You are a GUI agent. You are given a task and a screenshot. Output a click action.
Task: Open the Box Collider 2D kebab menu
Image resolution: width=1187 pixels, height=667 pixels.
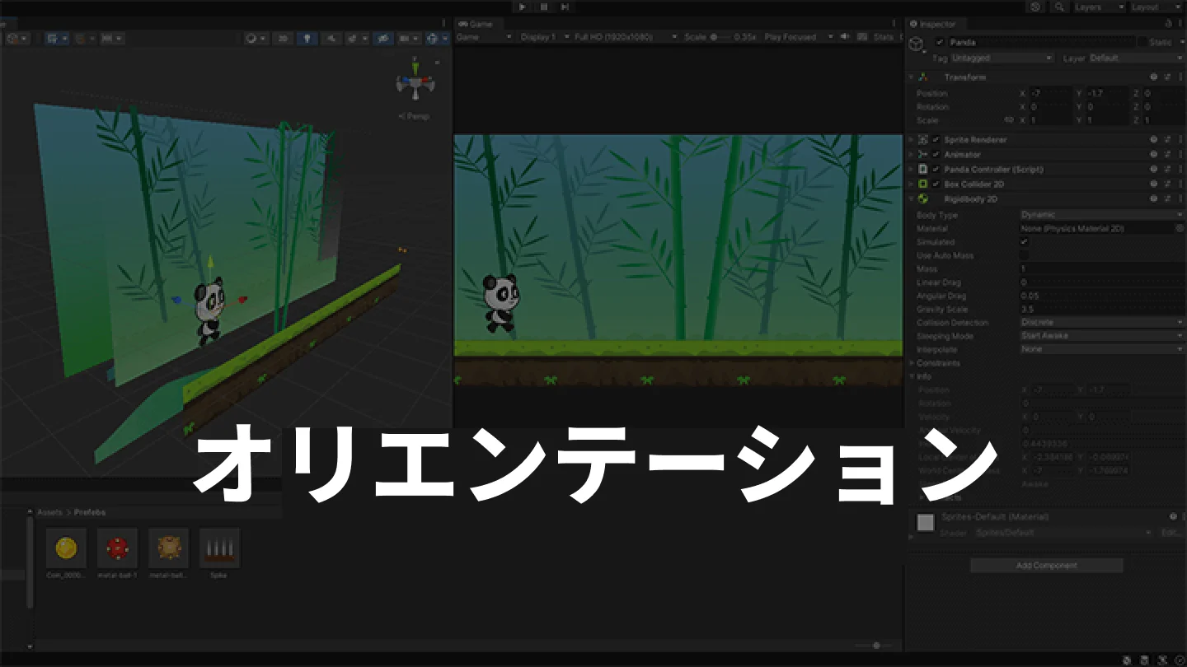pos(1180,184)
